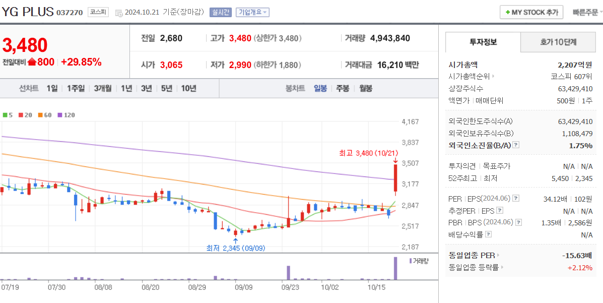Click the 시가총액 value 2,207억원
Viewport: 603px width, 303px height.
pyautogui.click(x=575, y=65)
